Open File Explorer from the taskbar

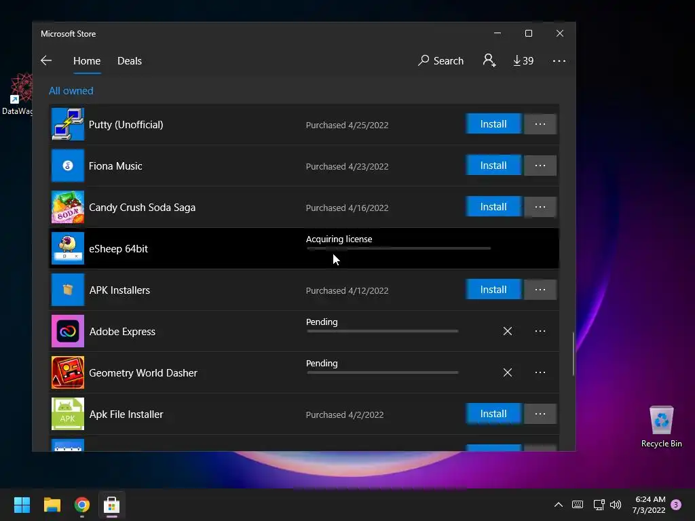point(52,505)
